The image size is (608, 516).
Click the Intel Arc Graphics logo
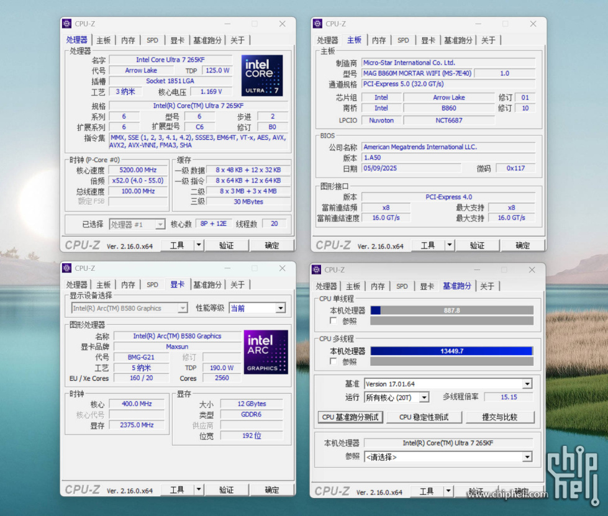pyautogui.click(x=266, y=352)
